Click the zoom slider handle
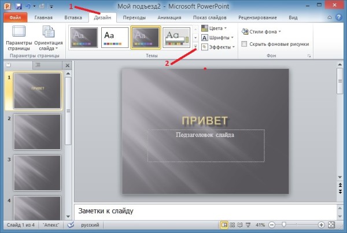347x233 pixels. (x=284, y=225)
